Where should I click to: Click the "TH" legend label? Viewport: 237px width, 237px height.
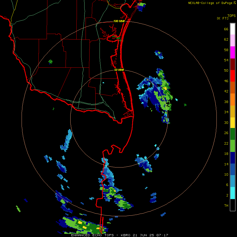pos(226,205)
